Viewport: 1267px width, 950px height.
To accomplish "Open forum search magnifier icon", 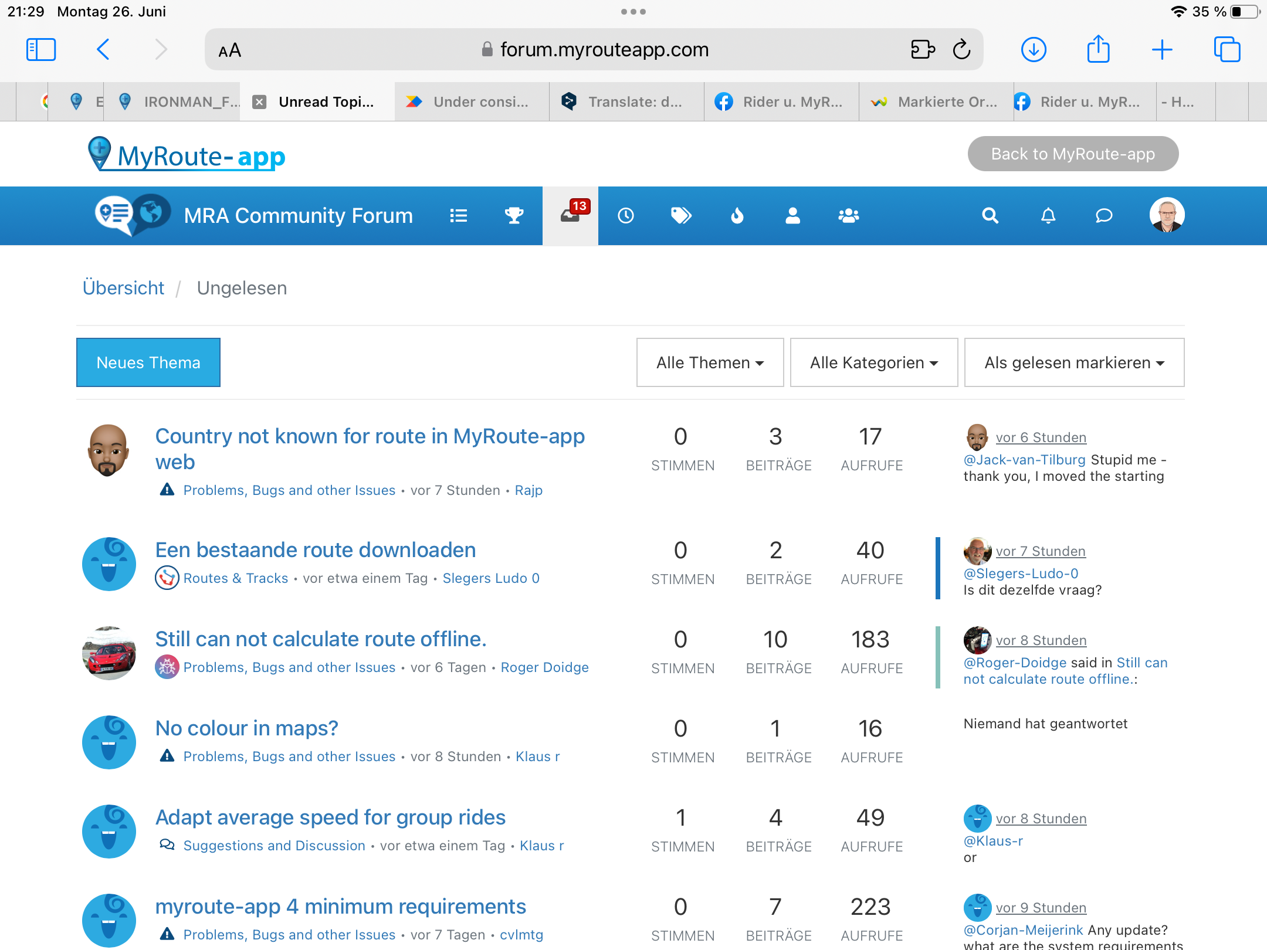I will [990, 216].
